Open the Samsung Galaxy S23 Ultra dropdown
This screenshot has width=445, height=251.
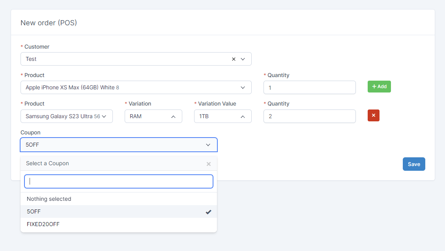tap(66, 116)
